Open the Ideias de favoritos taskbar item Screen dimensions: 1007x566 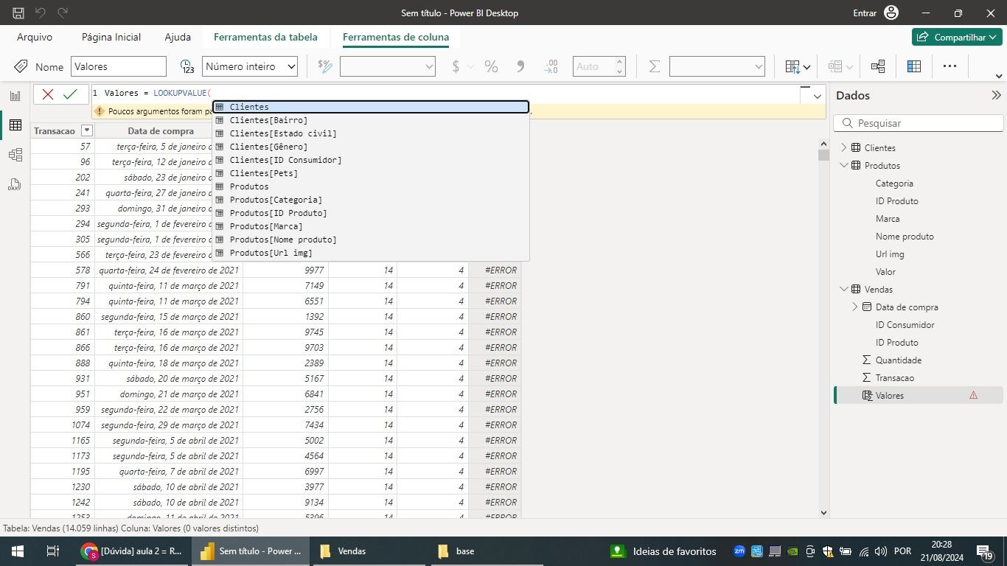[664, 551]
